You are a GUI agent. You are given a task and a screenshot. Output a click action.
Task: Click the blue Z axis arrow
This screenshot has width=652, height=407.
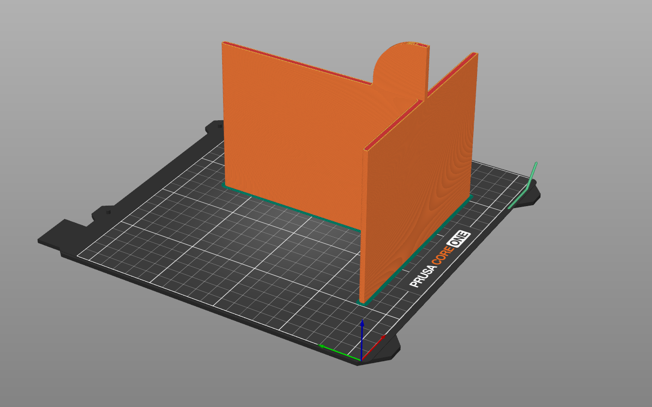click(362, 339)
